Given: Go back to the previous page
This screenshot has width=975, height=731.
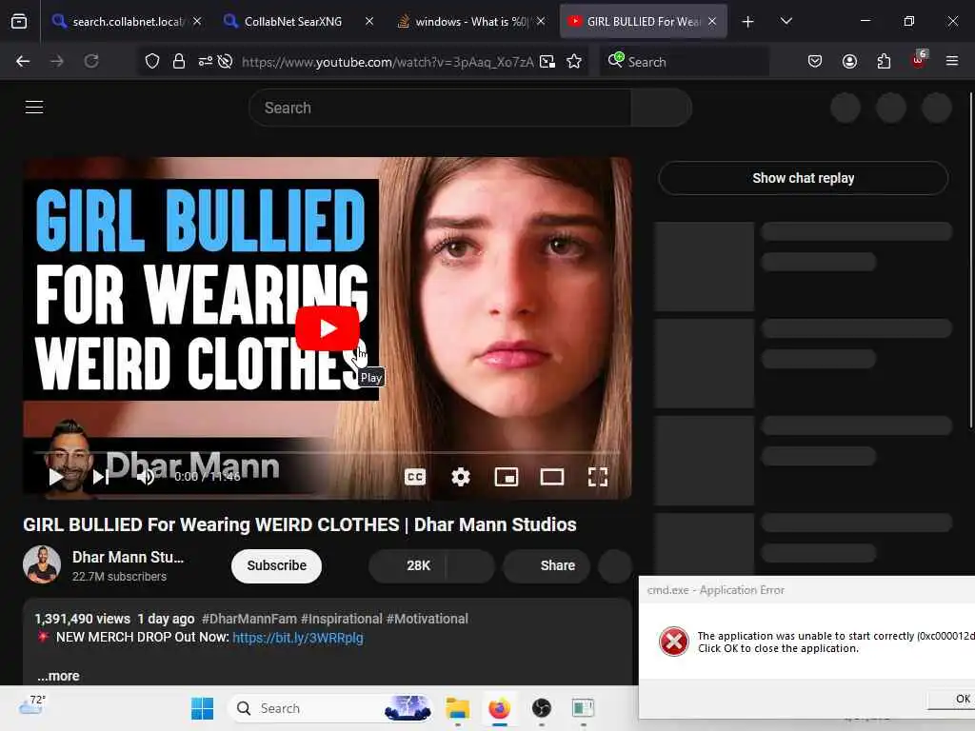Looking at the screenshot, I should coord(23,61).
